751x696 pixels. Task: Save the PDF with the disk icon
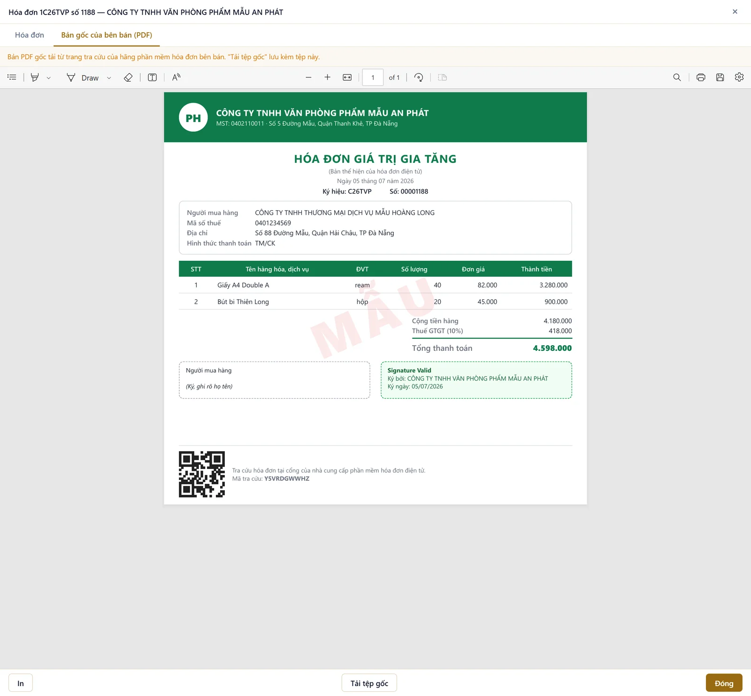tap(720, 77)
